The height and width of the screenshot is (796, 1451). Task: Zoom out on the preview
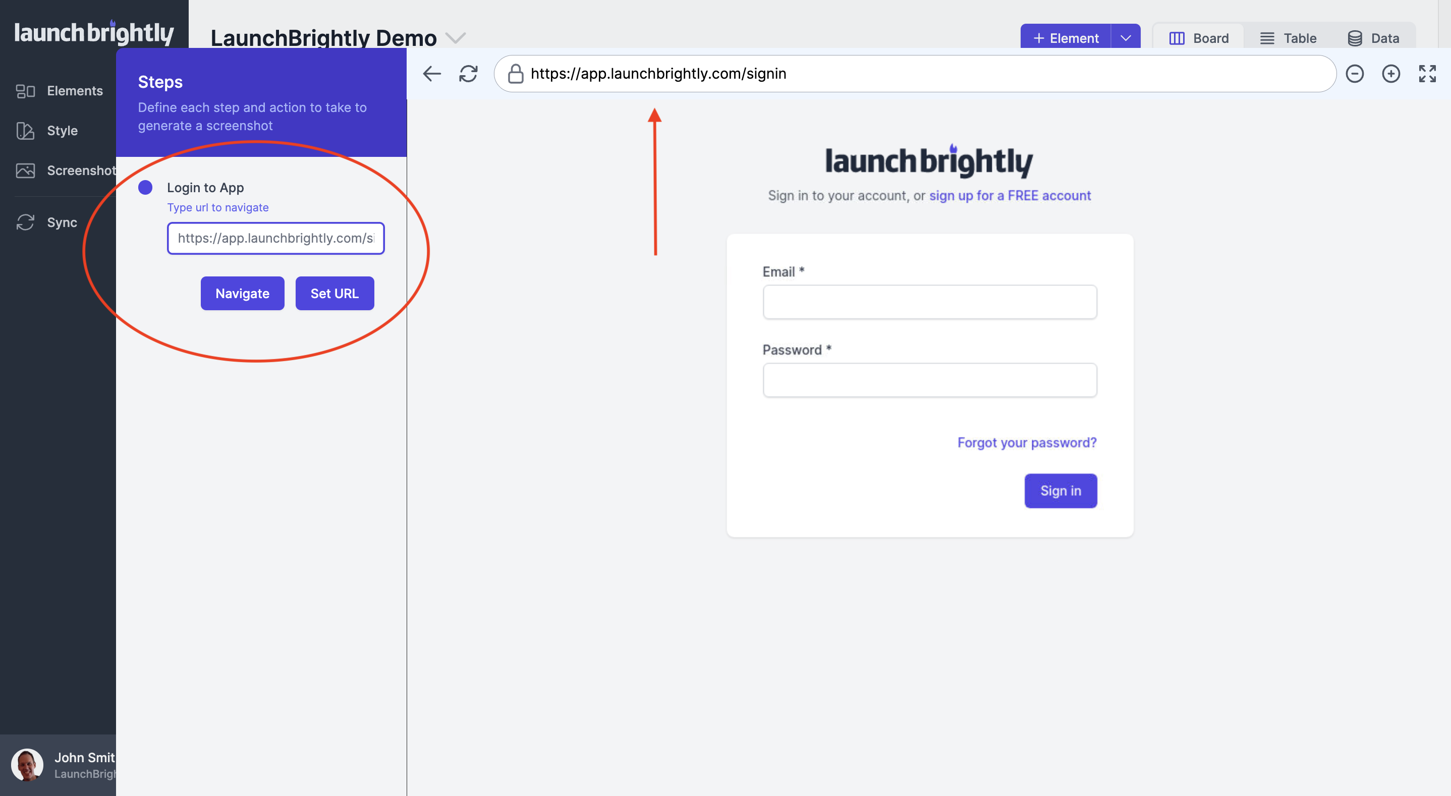click(x=1355, y=73)
